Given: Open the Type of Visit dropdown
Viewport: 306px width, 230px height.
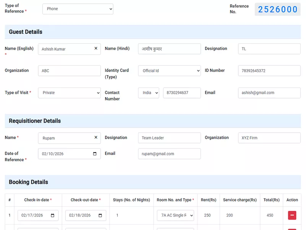Looking at the screenshot, I should click(70, 93).
